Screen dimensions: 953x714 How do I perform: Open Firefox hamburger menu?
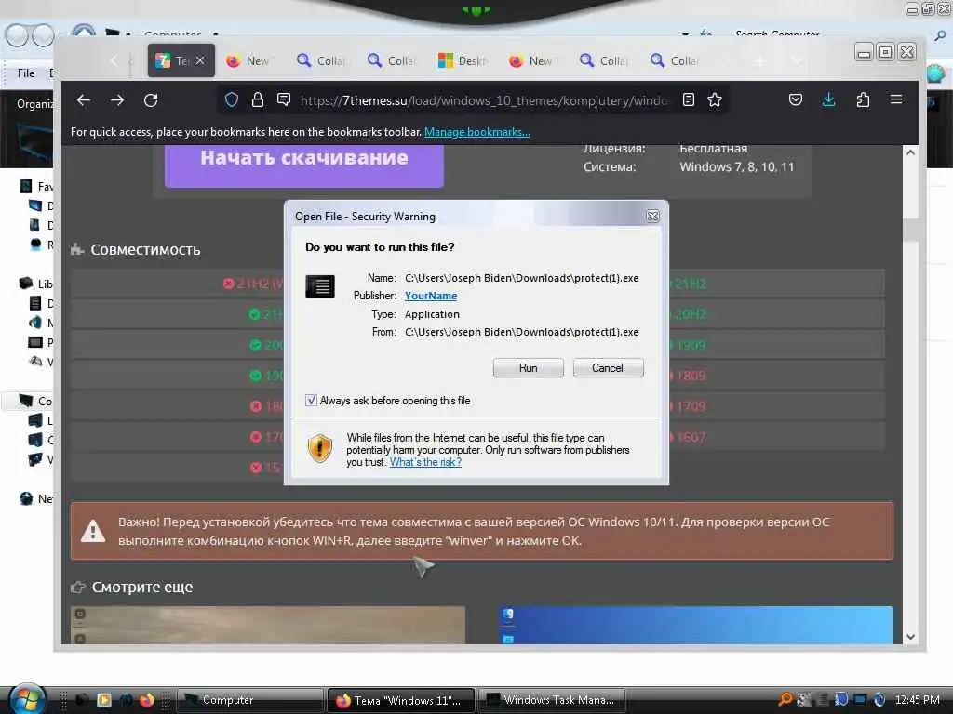coord(896,99)
